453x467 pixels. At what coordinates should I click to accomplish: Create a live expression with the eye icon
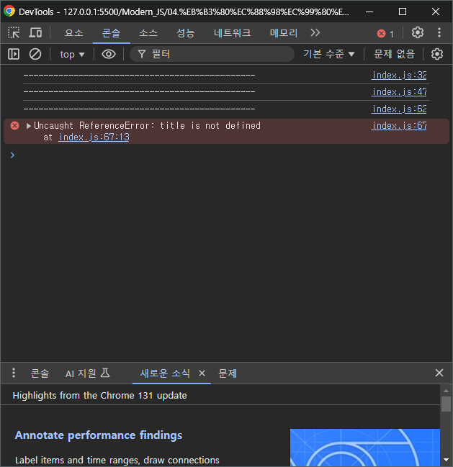click(109, 54)
